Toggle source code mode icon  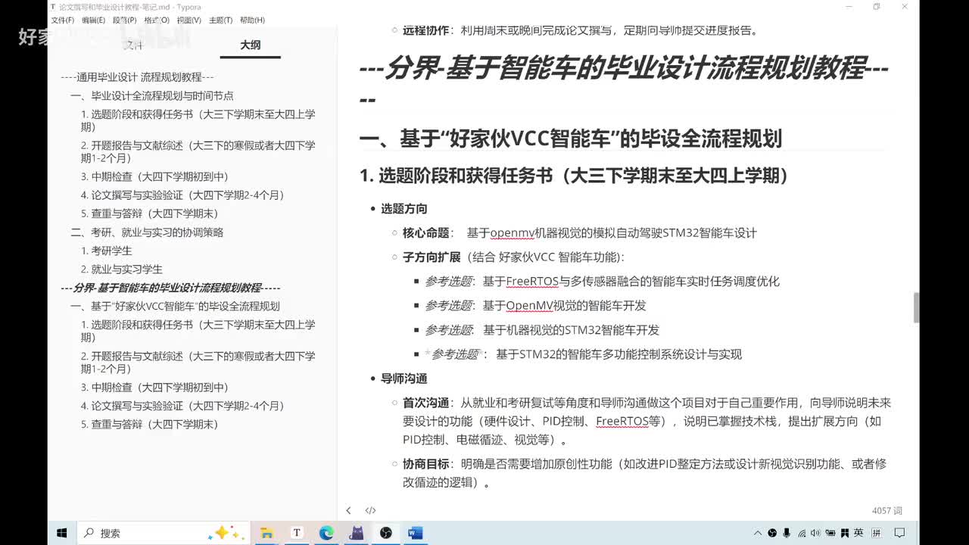point(370,511)
